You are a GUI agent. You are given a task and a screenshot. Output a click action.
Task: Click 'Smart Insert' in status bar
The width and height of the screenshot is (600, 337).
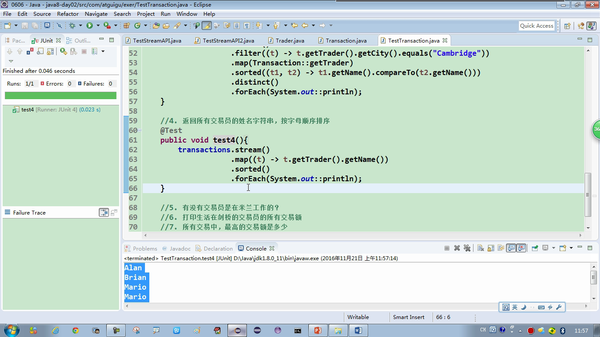pyautogui.click(x=408, y=317)
